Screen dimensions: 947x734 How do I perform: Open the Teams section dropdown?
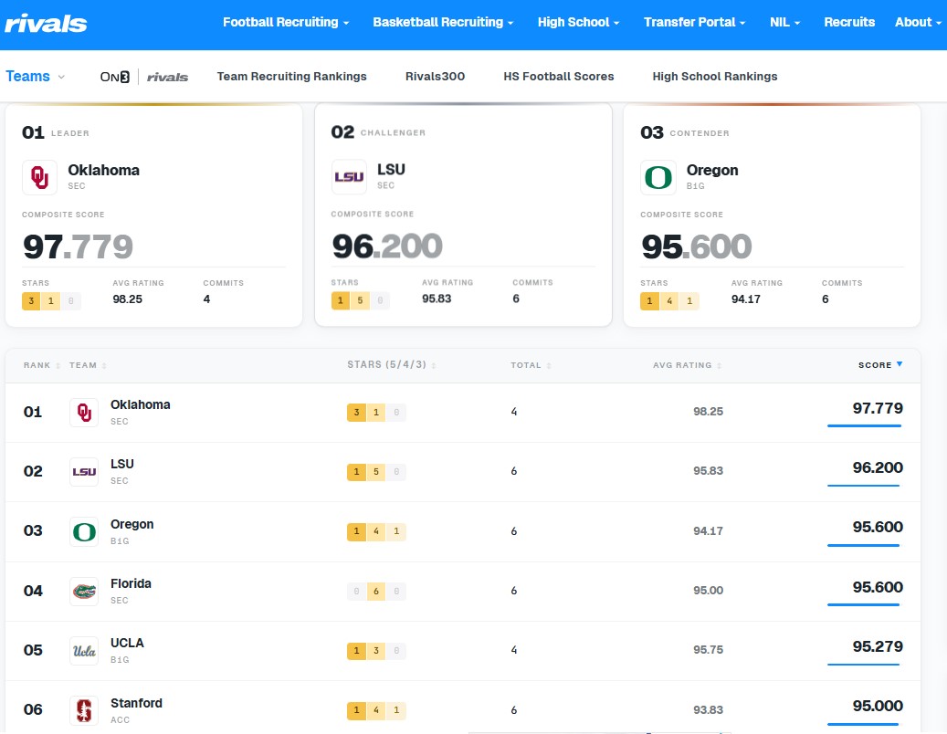(35, 77)
